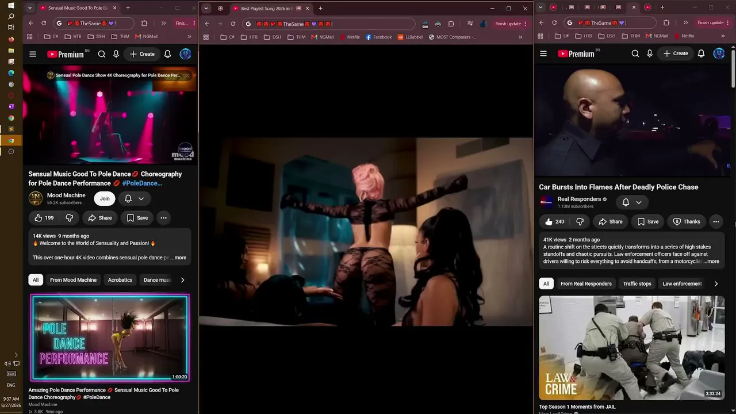Screen dimensions: 736x414
Task: Open the tab search dropdown in the right window
Action: 540,7
